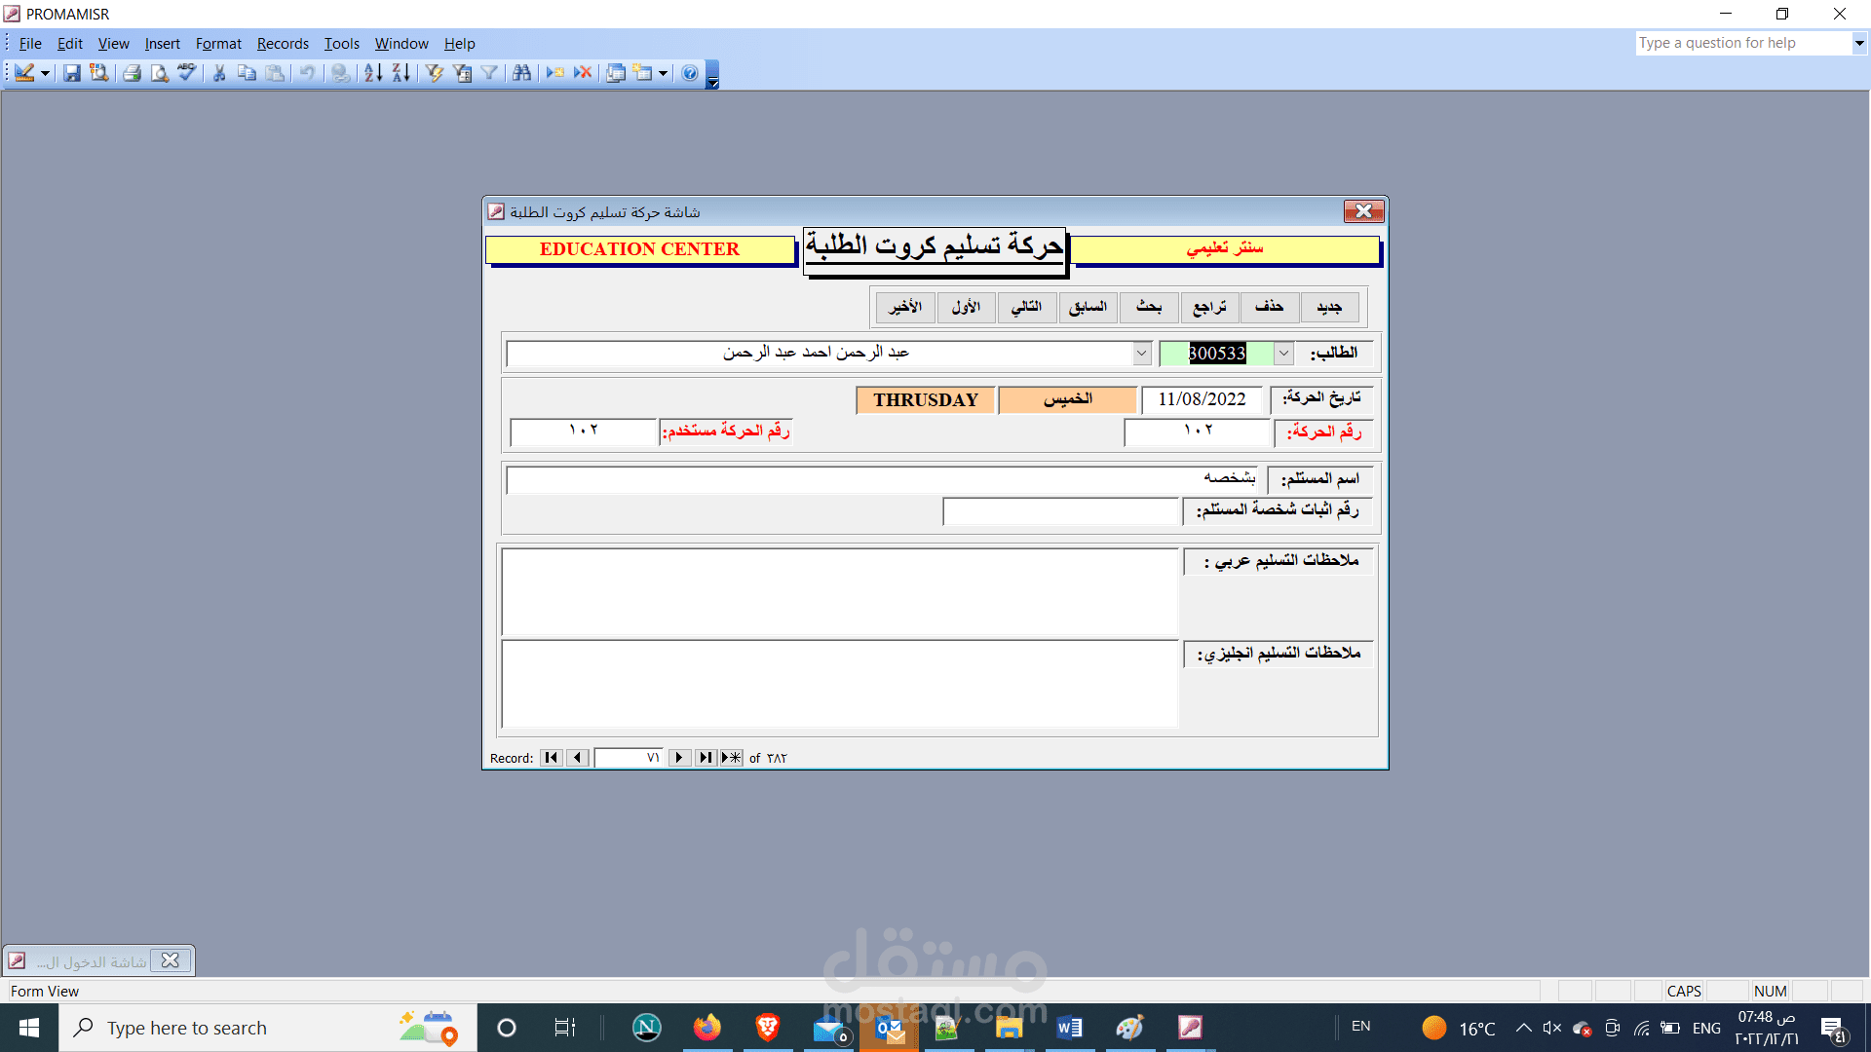
Task: Open the Help menu
Action: point(460,44)
